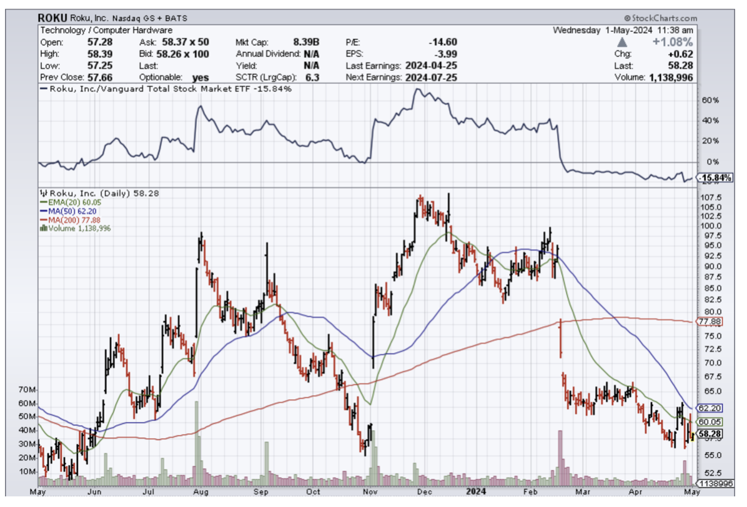Click the MA(200) 77.88 legend entry
Image resolution: width=747 pixels, height=507 pixels.
[x=71, y=220]
